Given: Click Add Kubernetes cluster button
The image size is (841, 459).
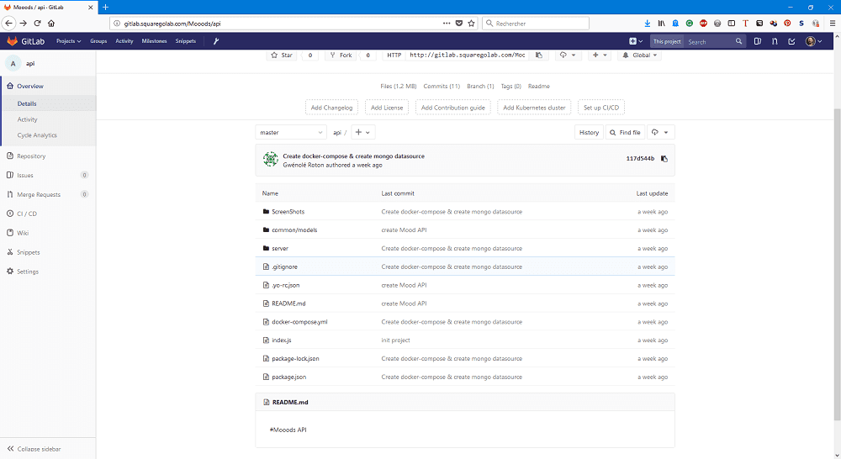Looking at the screenshot, I should tap(534, 108).
